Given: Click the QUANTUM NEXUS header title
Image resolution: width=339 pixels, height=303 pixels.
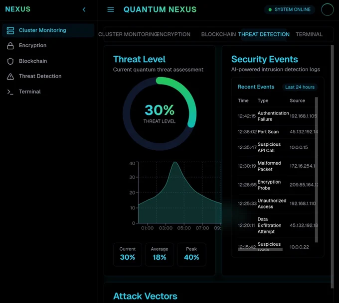Looking at the screenshot, I should (160, 9).
